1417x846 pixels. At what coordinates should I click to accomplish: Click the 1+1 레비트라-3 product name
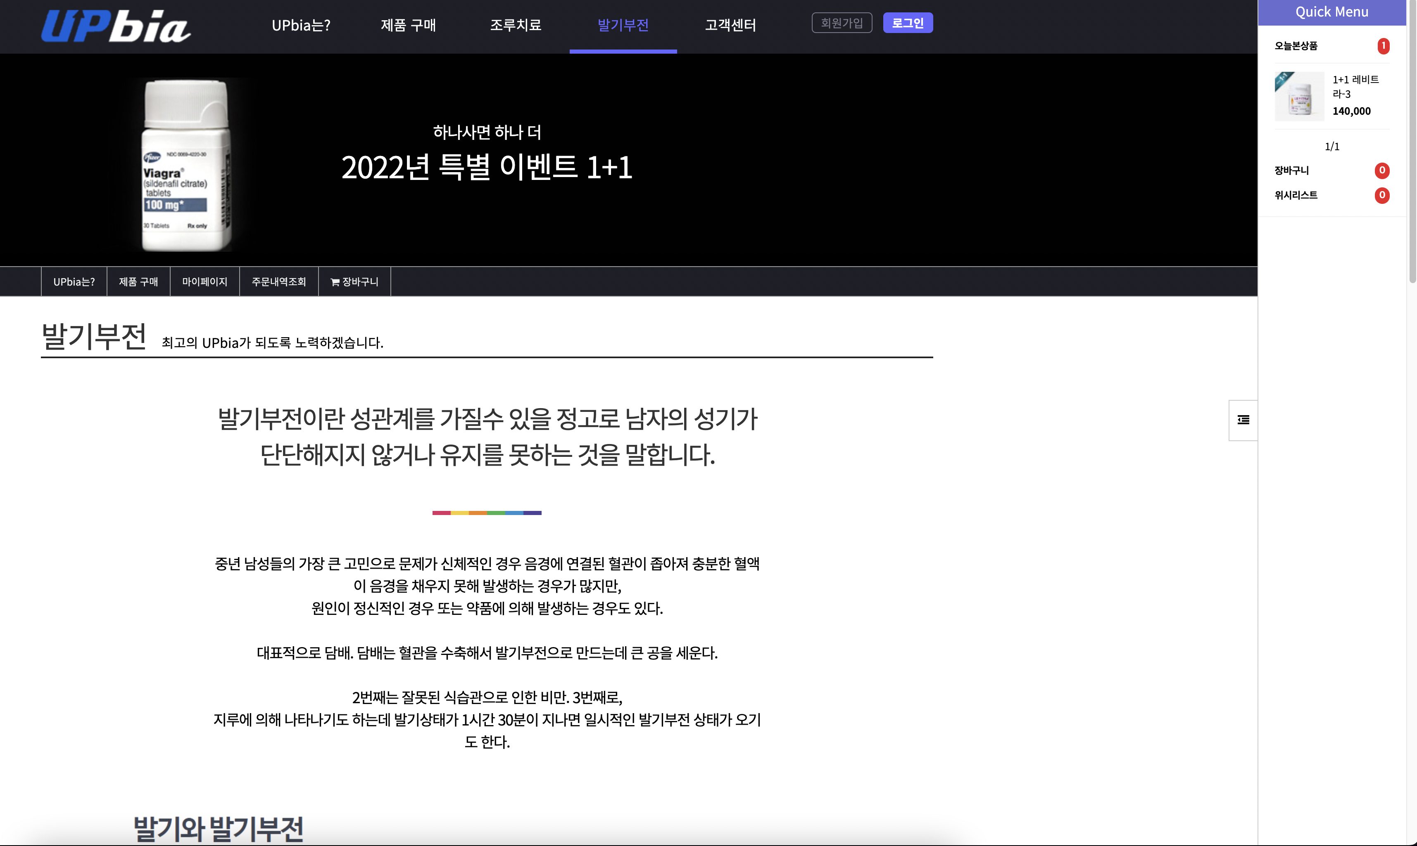(x=1355, y=87)
